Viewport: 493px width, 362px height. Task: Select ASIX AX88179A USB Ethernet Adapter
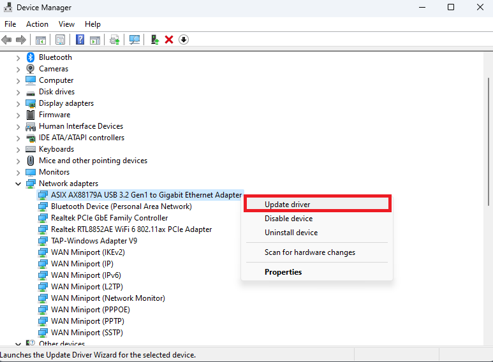140,195
